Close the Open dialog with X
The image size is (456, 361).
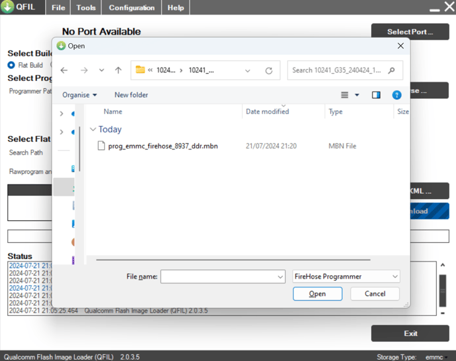coord(400,46)
